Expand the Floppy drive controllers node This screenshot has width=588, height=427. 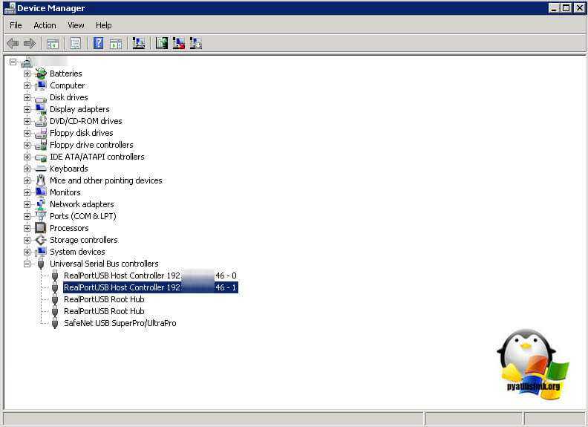[27, 146]
